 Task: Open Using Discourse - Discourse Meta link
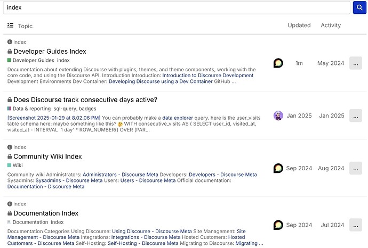tap(152, 231)
